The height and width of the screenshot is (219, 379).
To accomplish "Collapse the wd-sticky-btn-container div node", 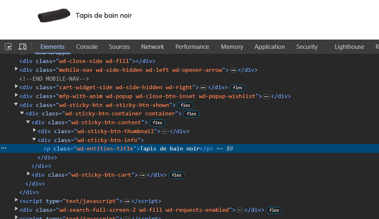I will [x=22, y=113].
